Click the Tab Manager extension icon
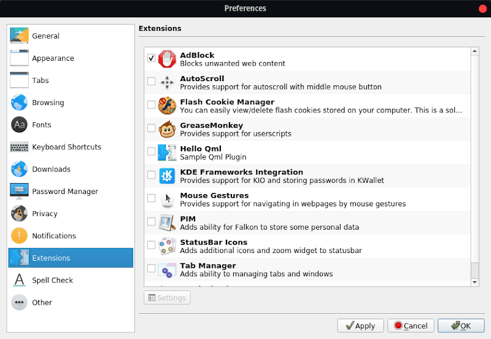 167,269
